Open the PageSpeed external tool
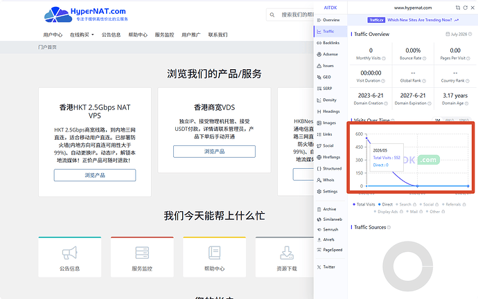This screenshot has width=478, height=299. coord(330,250)
